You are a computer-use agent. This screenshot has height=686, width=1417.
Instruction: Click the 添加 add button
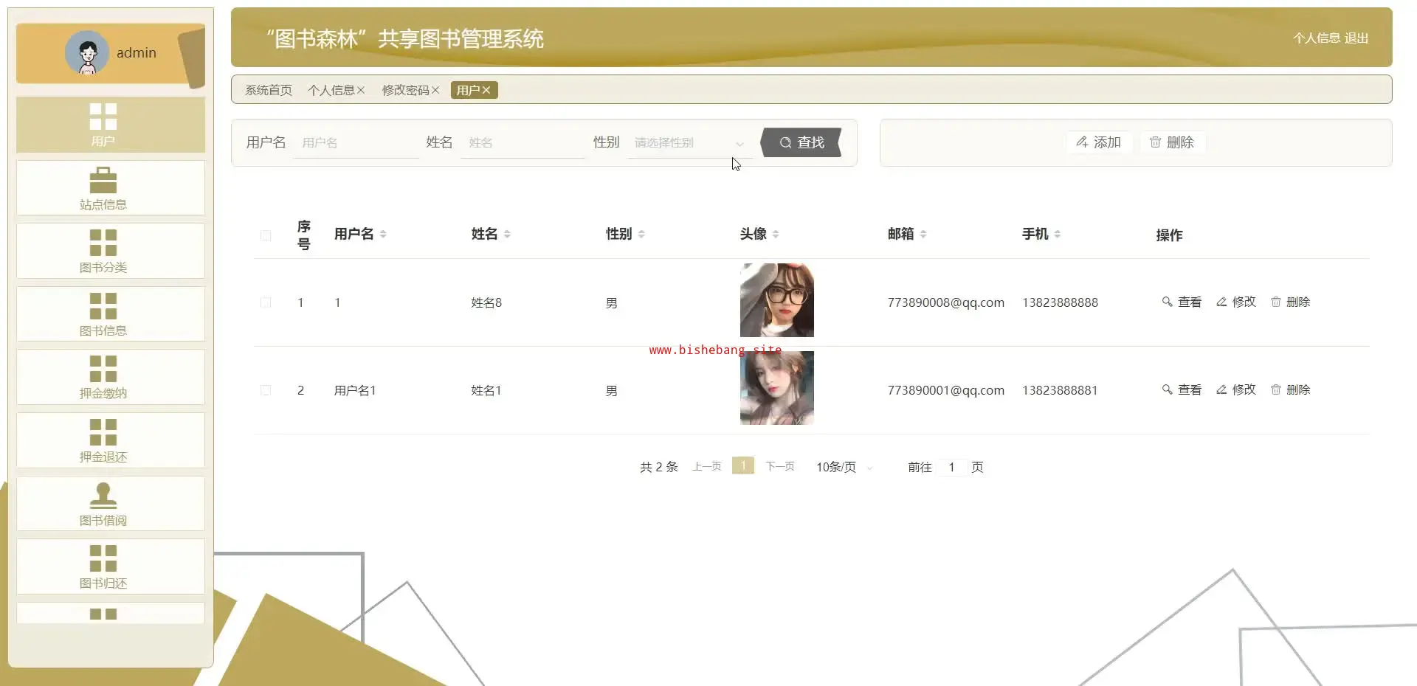[1098, 142]
